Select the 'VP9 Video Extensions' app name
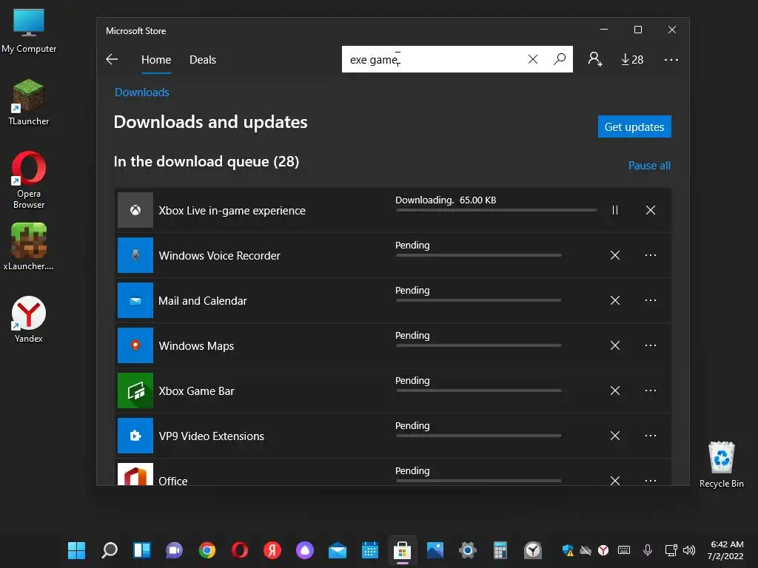758x568 pixels. point(211,436)
